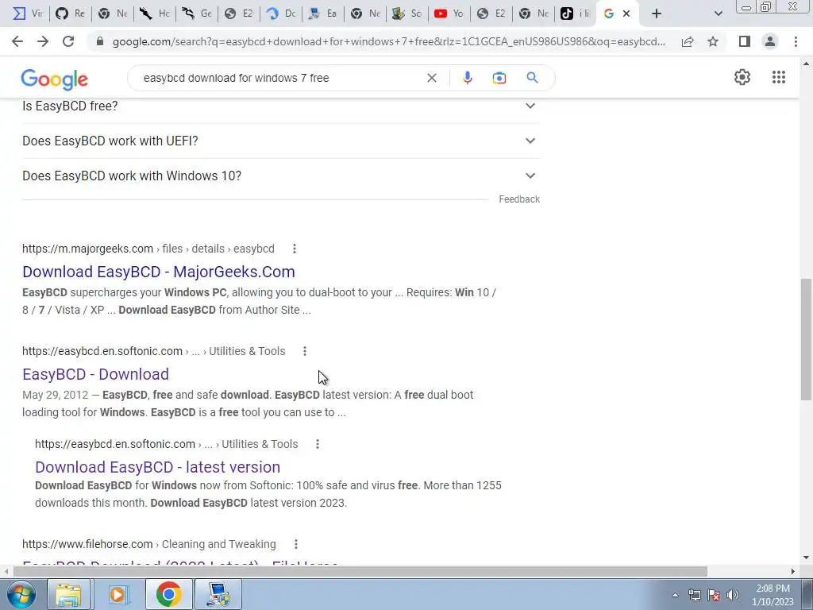The height and width of the screenshot is (610, 813).
Task: Open options for FileHorse result
Action: click(x=296, y=544)
